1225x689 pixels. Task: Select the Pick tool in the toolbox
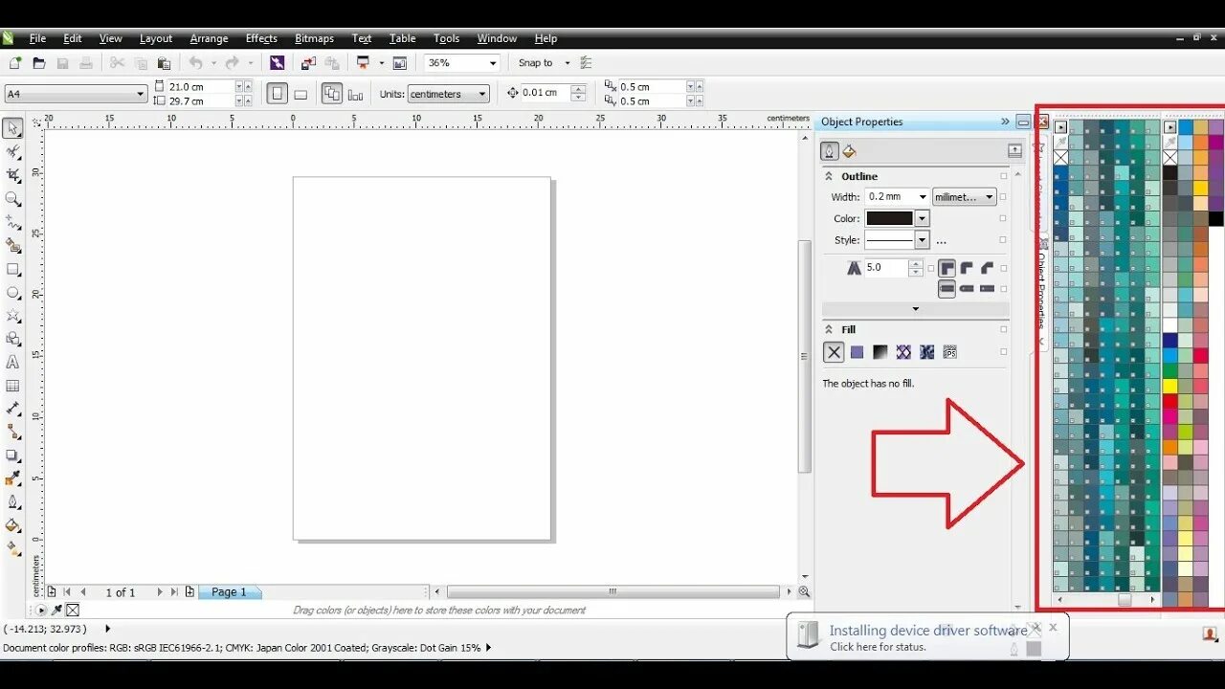point(13,128)
